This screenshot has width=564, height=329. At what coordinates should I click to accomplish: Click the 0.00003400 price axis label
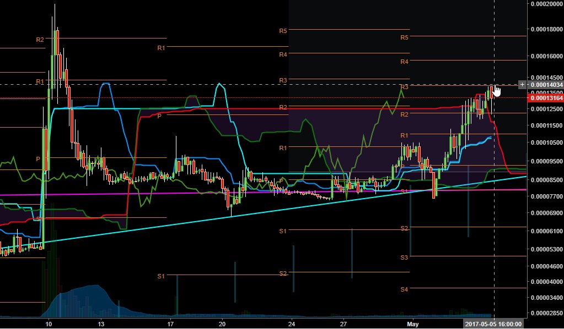point(547,298)
